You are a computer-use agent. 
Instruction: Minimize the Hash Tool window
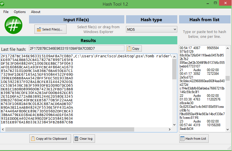208,3
